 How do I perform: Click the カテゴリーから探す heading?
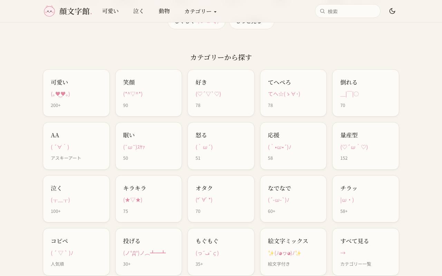click(x=221, y=57)
